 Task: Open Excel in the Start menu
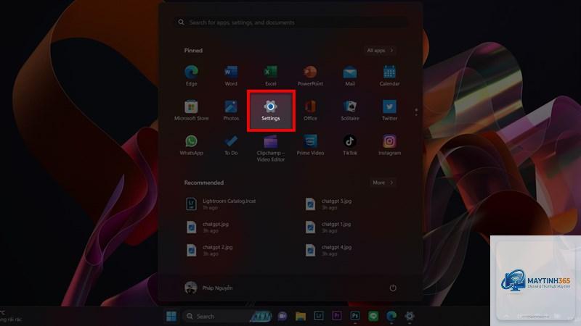coord(270,75)
